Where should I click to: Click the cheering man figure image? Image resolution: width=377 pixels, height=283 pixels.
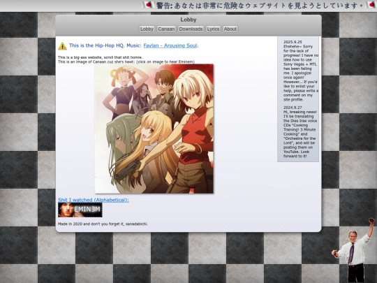click(x=353, y=250)
